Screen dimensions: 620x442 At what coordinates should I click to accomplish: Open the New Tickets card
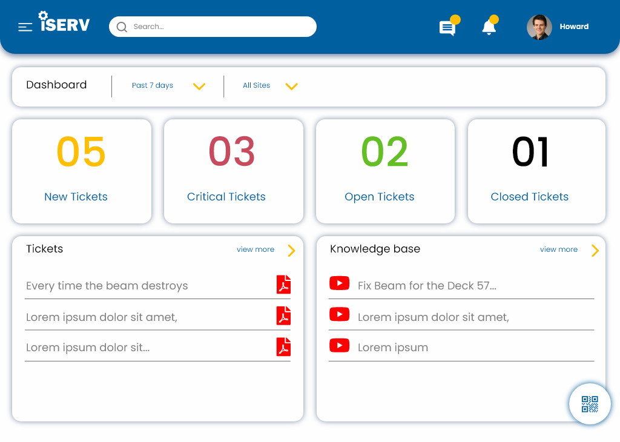pos(81,171)
